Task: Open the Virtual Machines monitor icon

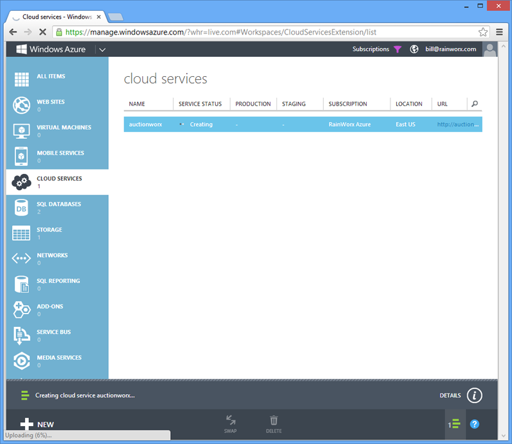Action: pyautogui.click(x=22, y=131)
